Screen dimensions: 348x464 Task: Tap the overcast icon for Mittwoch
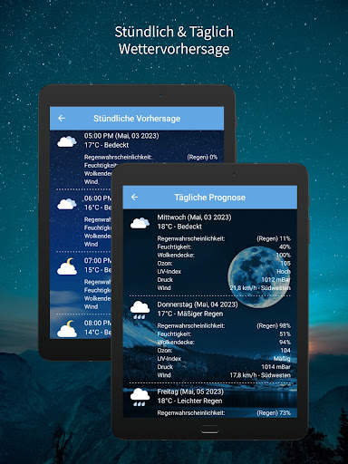click(x=140, y=223)
